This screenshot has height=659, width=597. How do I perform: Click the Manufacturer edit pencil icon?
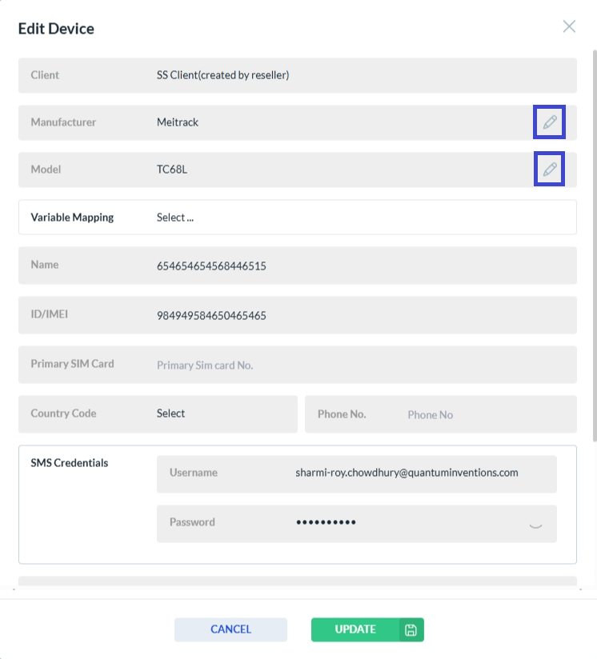coord(550,122)
